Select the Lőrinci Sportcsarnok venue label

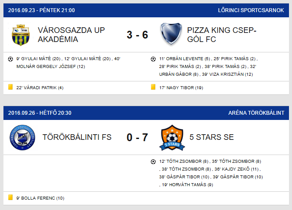[251, 10]
